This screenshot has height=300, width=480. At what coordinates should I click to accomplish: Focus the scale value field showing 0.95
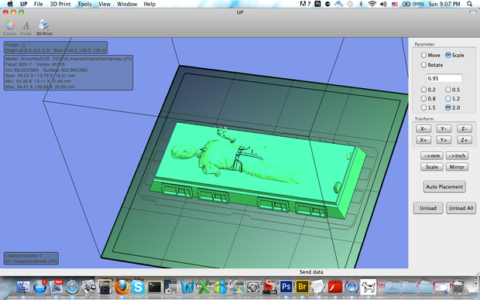tap(444, 78)
